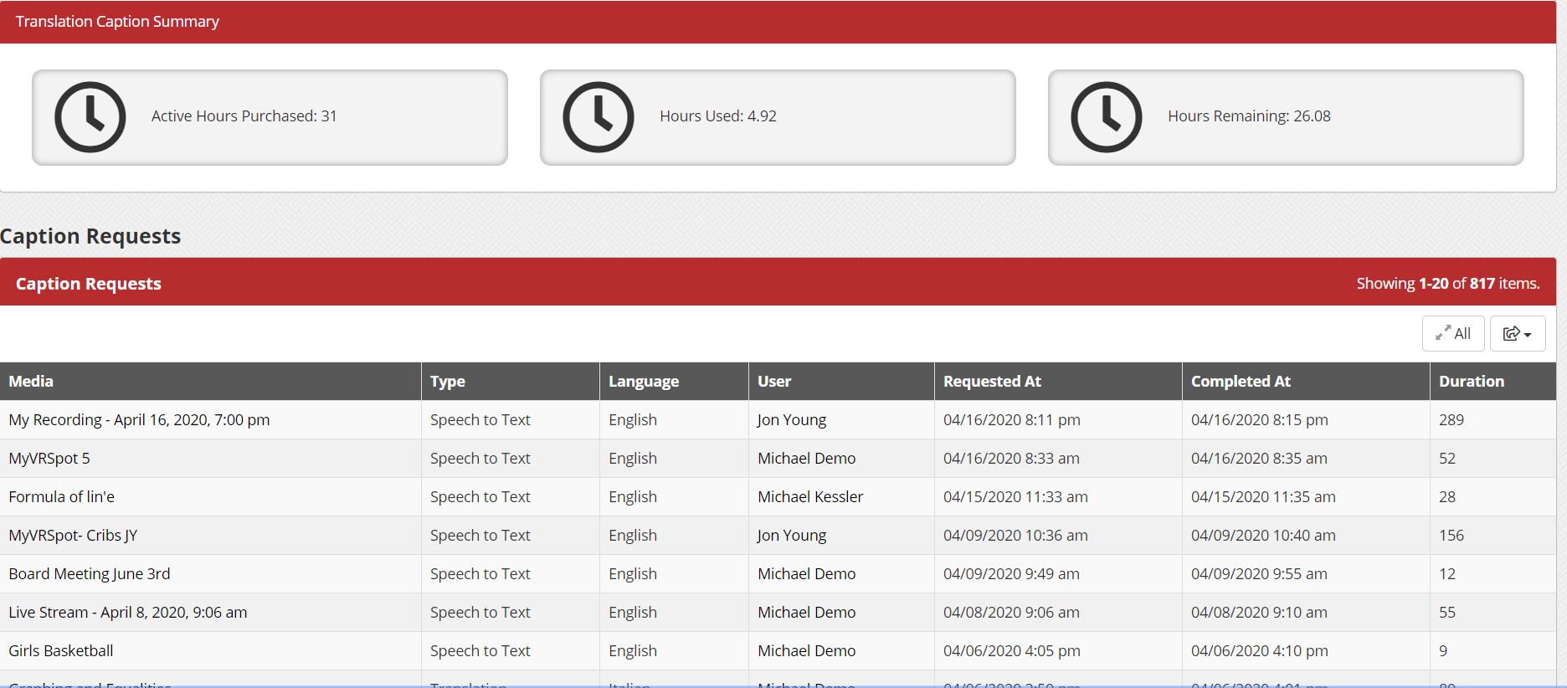Click the Active Hours Purchased: 31 card

[270, 117]
